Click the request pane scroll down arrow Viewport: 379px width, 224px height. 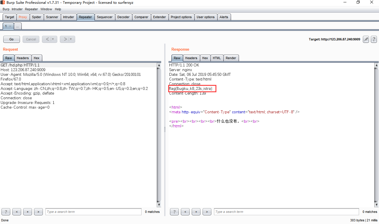(x=159, y=205)
